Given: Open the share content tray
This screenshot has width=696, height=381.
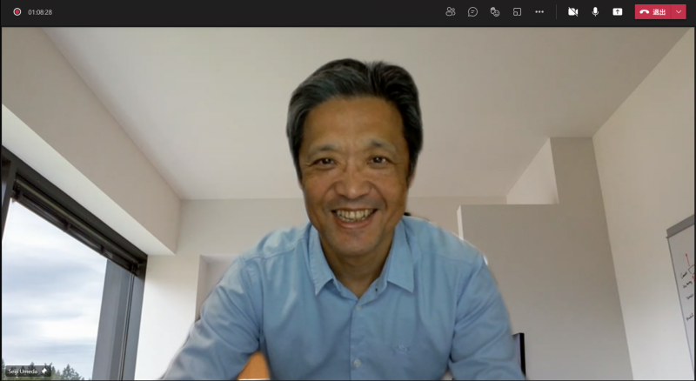Looking at the screenshot, I should (618, 12).
